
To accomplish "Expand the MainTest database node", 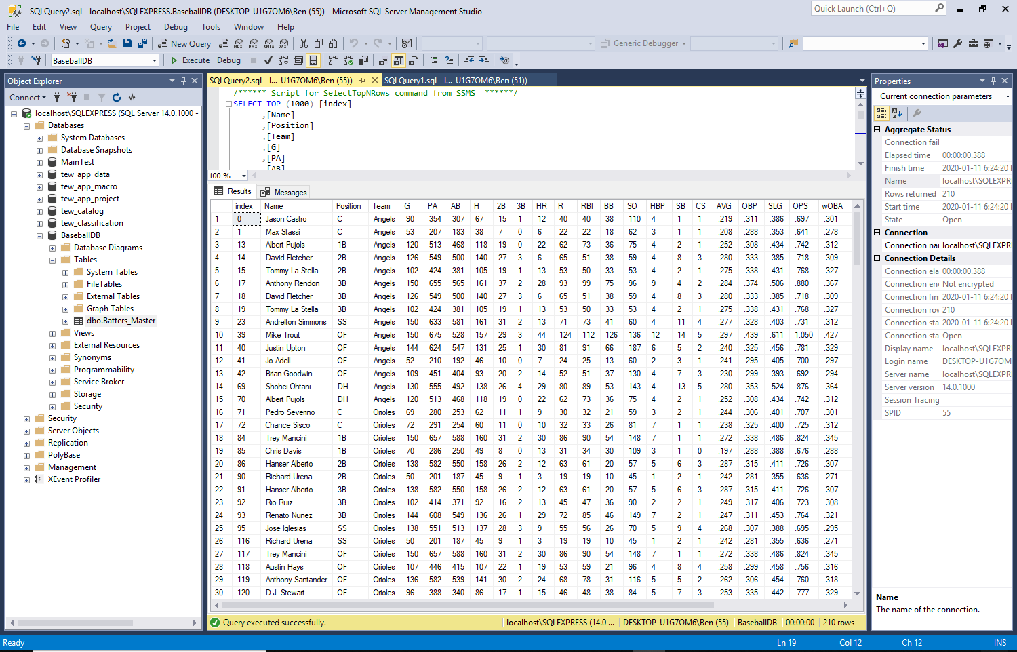I will (x=39, y=163).
